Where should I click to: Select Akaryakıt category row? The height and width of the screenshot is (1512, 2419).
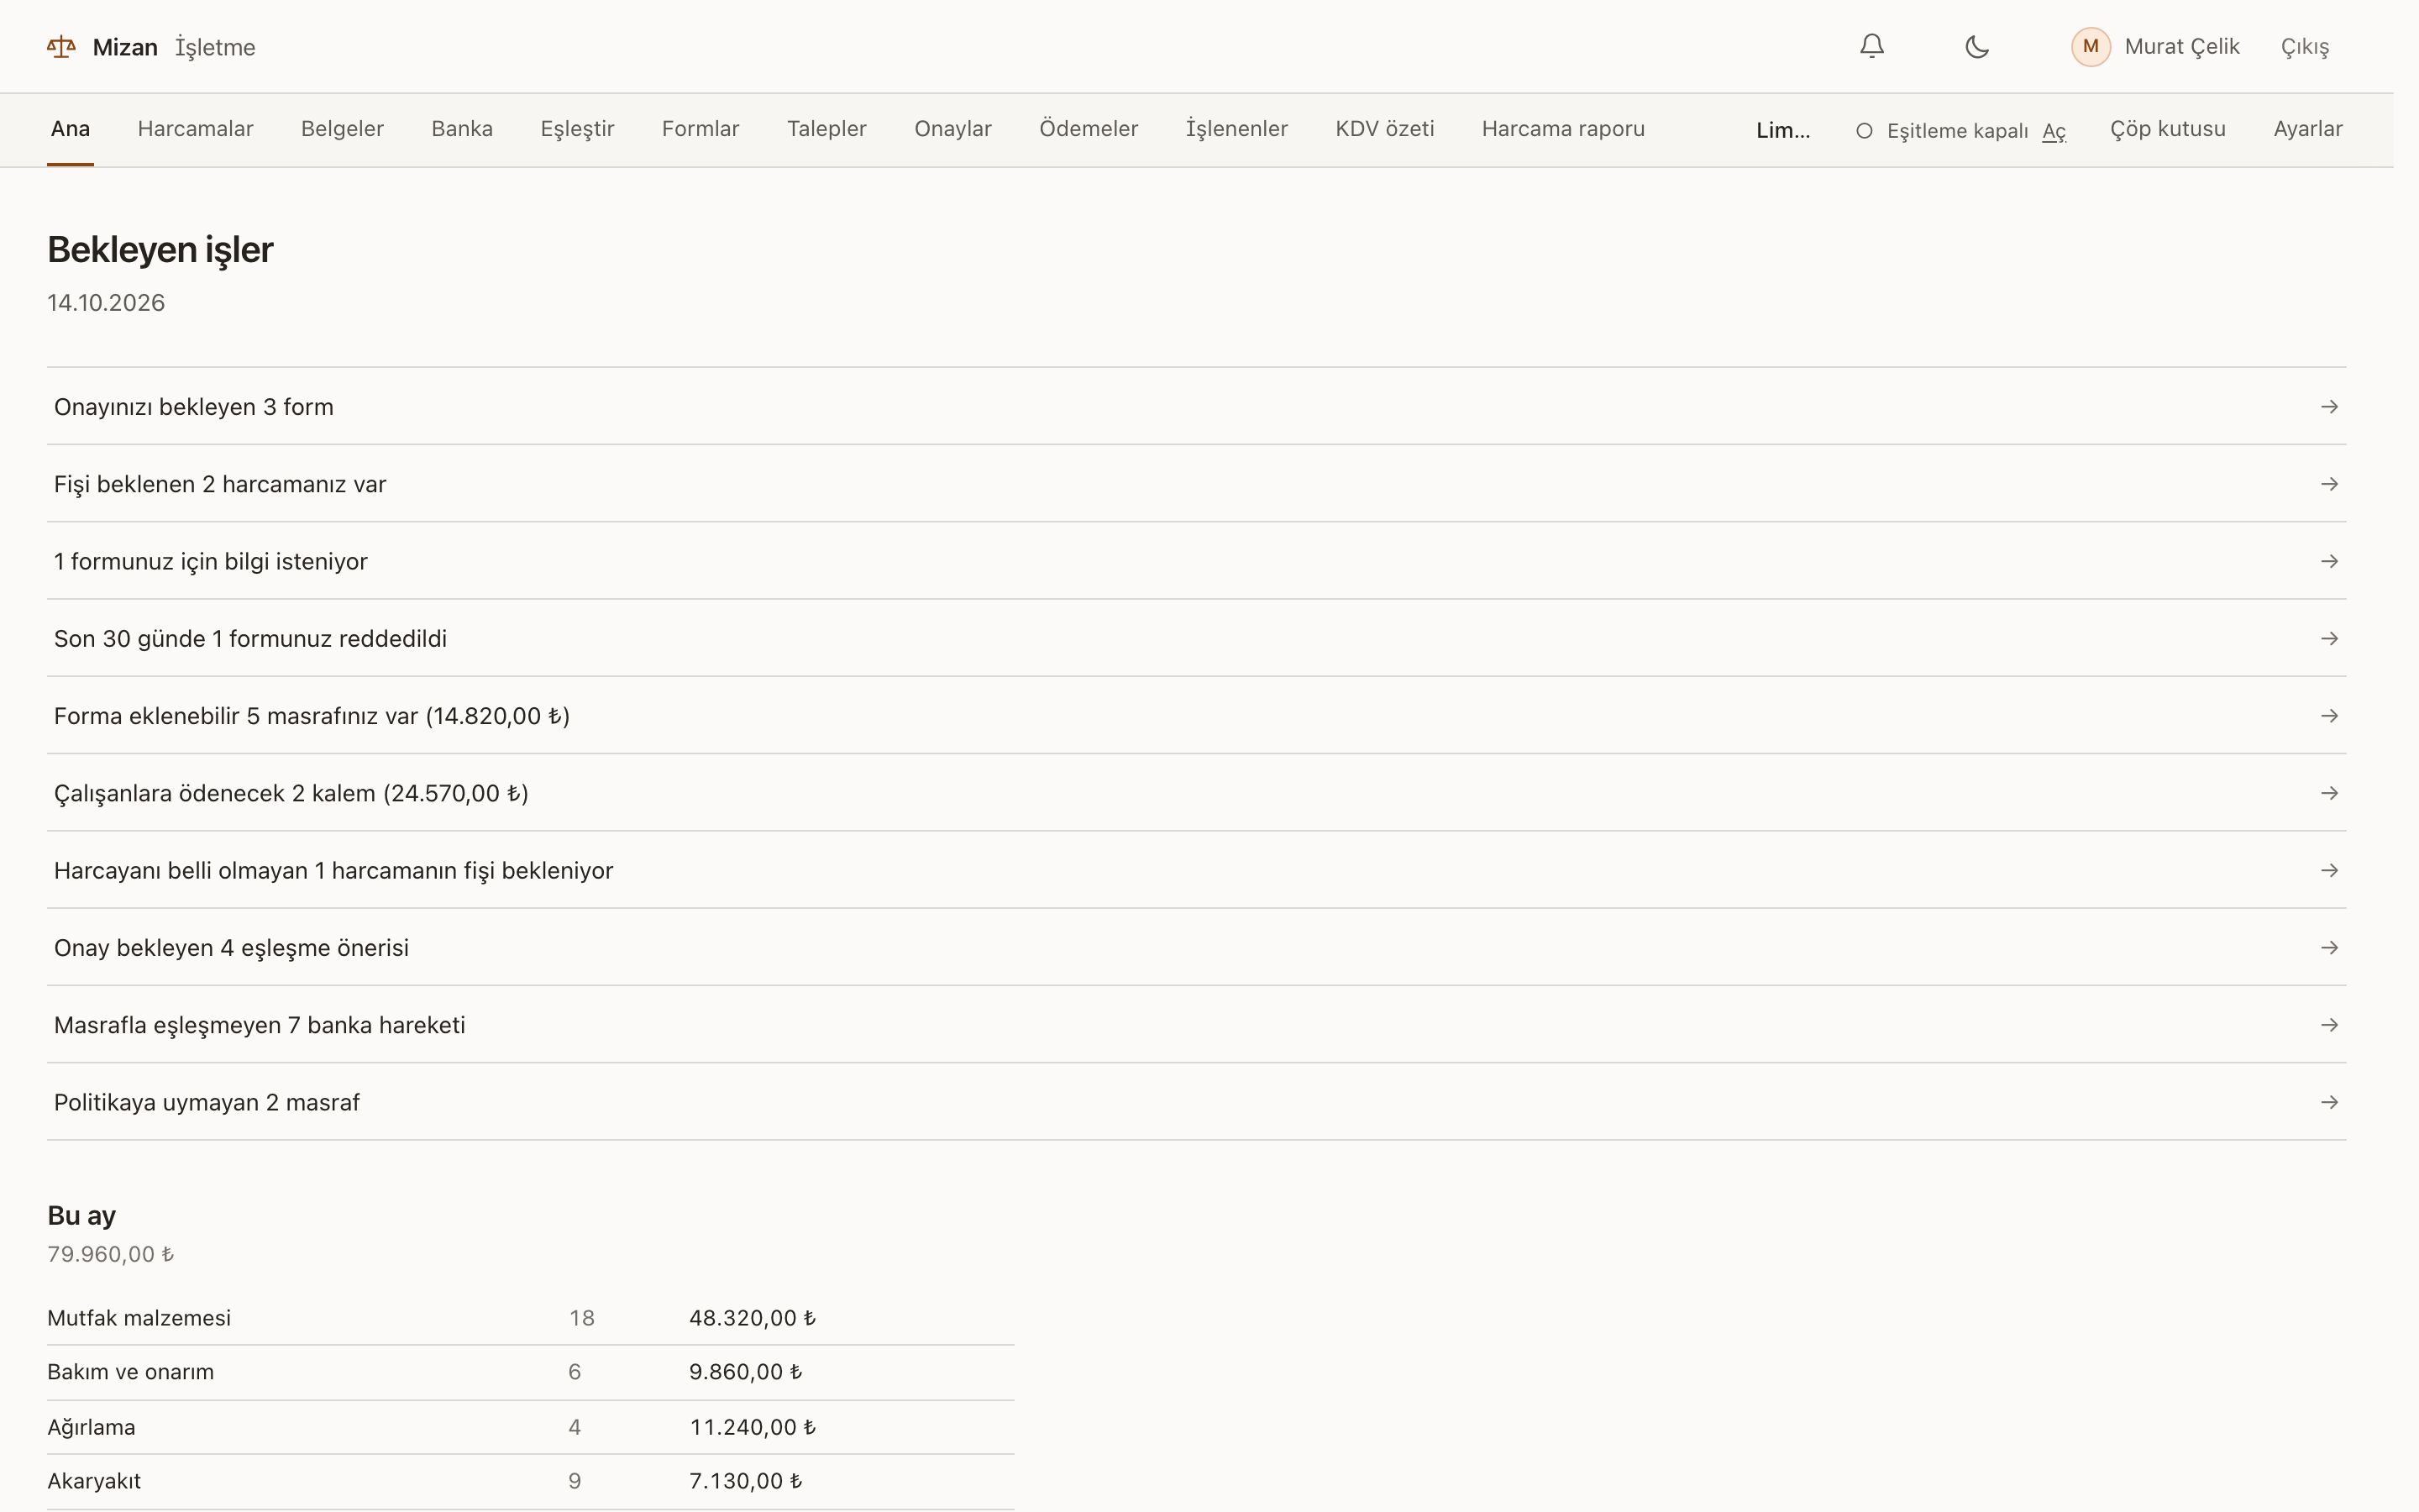coord(530,1481)
